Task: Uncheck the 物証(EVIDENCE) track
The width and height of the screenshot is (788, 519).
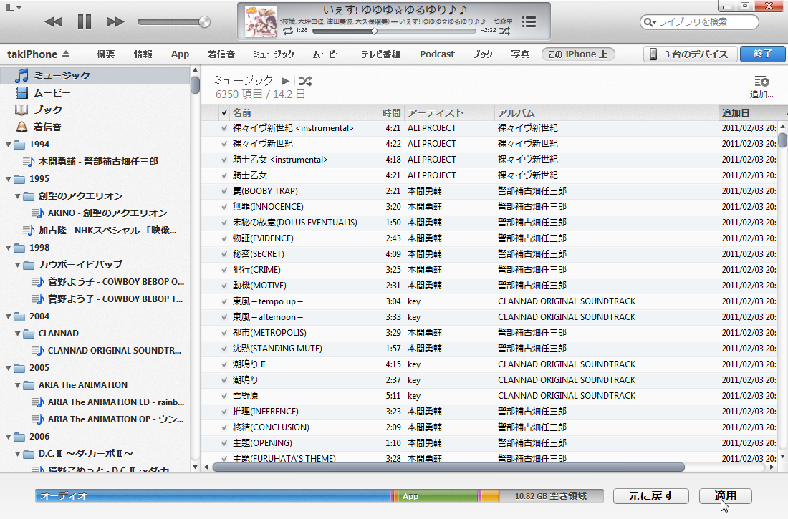Action: pyautogui.click(x=224, y=238)
